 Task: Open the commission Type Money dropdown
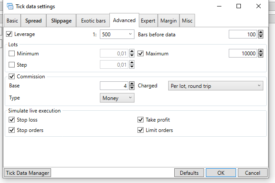(x=117, y=98)
